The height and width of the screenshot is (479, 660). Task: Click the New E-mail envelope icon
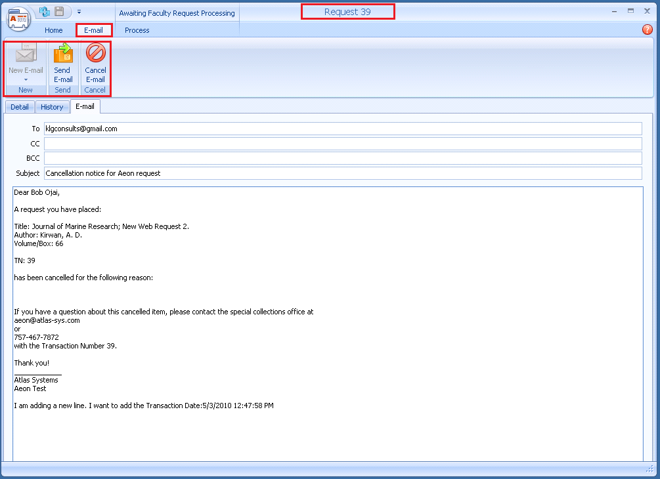click(26, 54)
